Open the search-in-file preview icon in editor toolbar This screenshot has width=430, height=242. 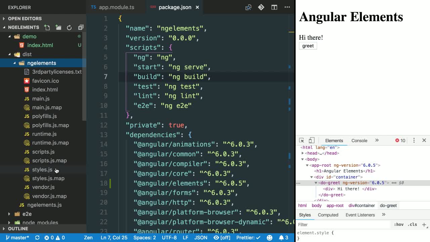coord(248,7)
